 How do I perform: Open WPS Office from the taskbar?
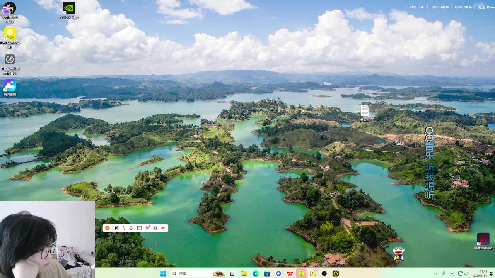point(290,273)
